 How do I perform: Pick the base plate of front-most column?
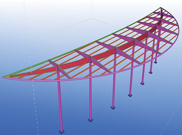[62, 132]
